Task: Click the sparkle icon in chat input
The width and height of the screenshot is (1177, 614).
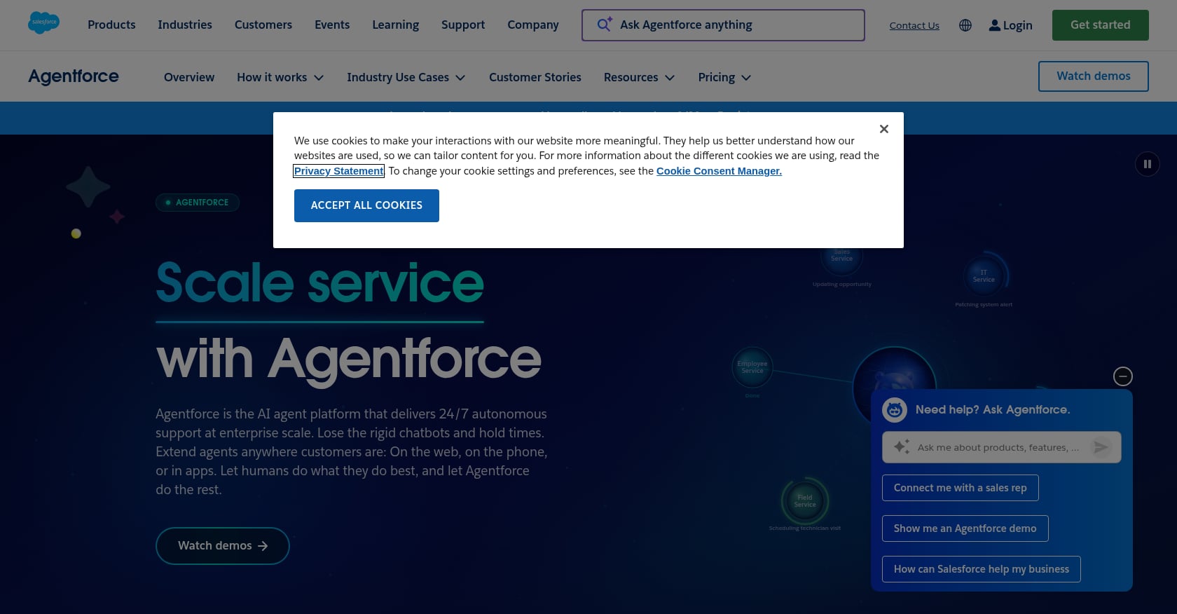Action: coord(902,446)
